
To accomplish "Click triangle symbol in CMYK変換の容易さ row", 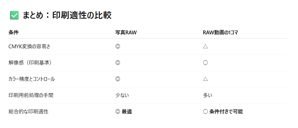I will (205, 47).
